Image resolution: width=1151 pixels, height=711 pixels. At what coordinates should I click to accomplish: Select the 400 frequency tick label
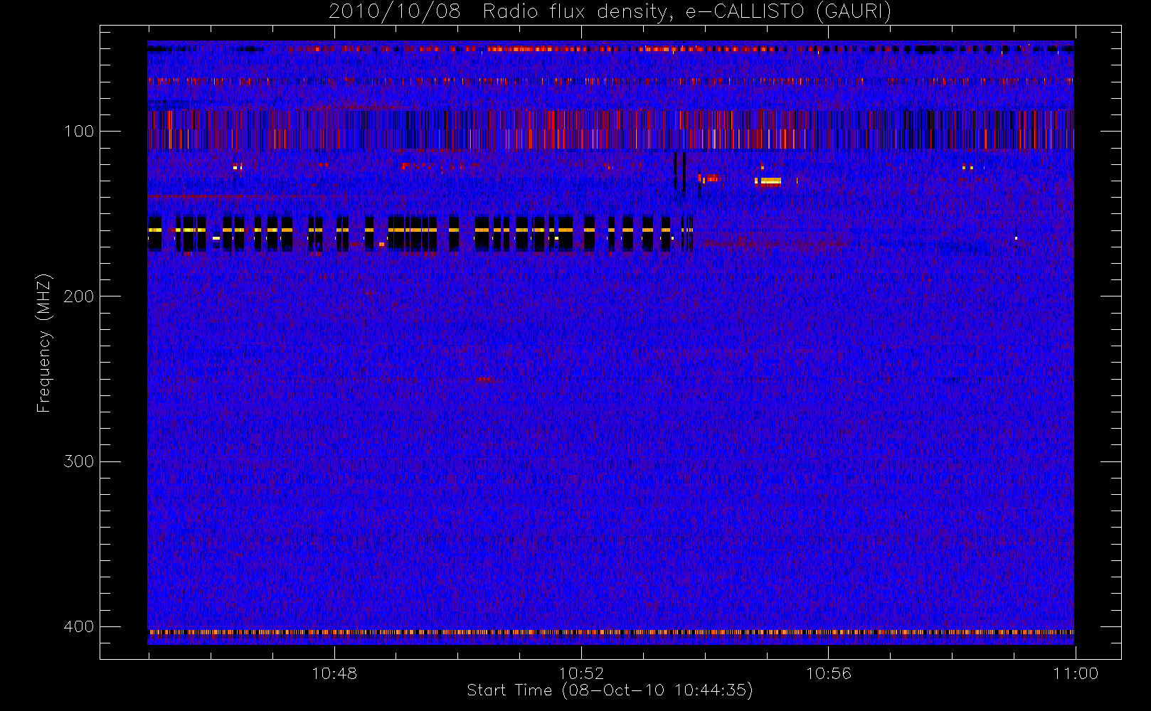pyautogui.click(x=78, y=626)
